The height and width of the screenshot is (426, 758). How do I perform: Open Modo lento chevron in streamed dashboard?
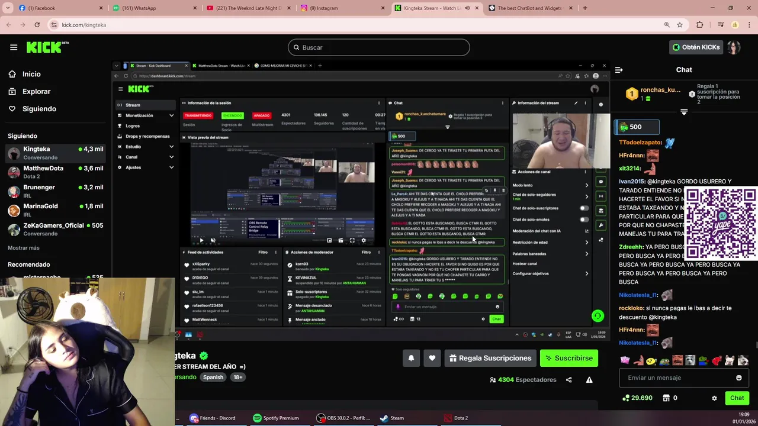tap(587, 185)
